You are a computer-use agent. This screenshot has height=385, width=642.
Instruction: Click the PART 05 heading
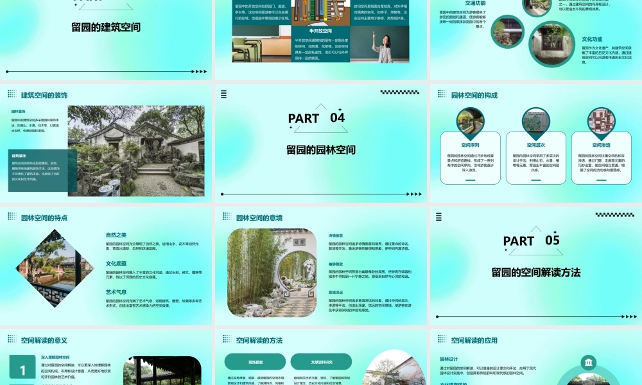tap(532, 241)
